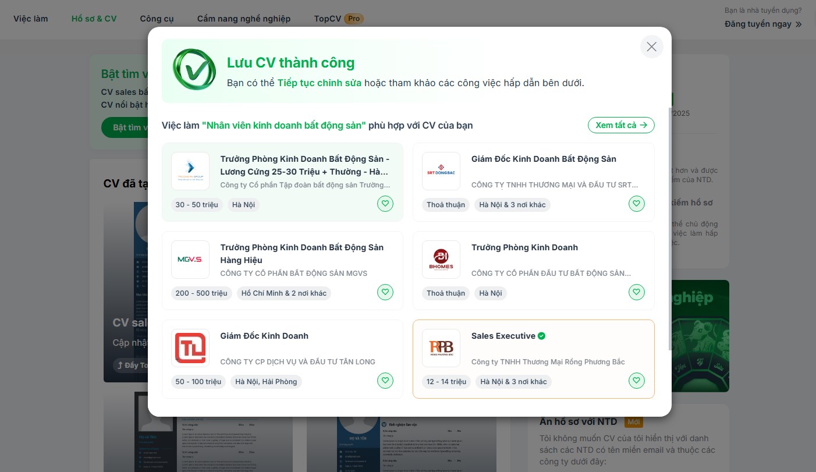
Task: Click the 50 - 100 triệu salary tag
Action: (x=198, y=381)
